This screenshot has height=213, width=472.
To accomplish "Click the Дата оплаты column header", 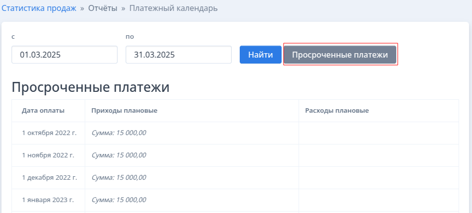I will [43, 111].
